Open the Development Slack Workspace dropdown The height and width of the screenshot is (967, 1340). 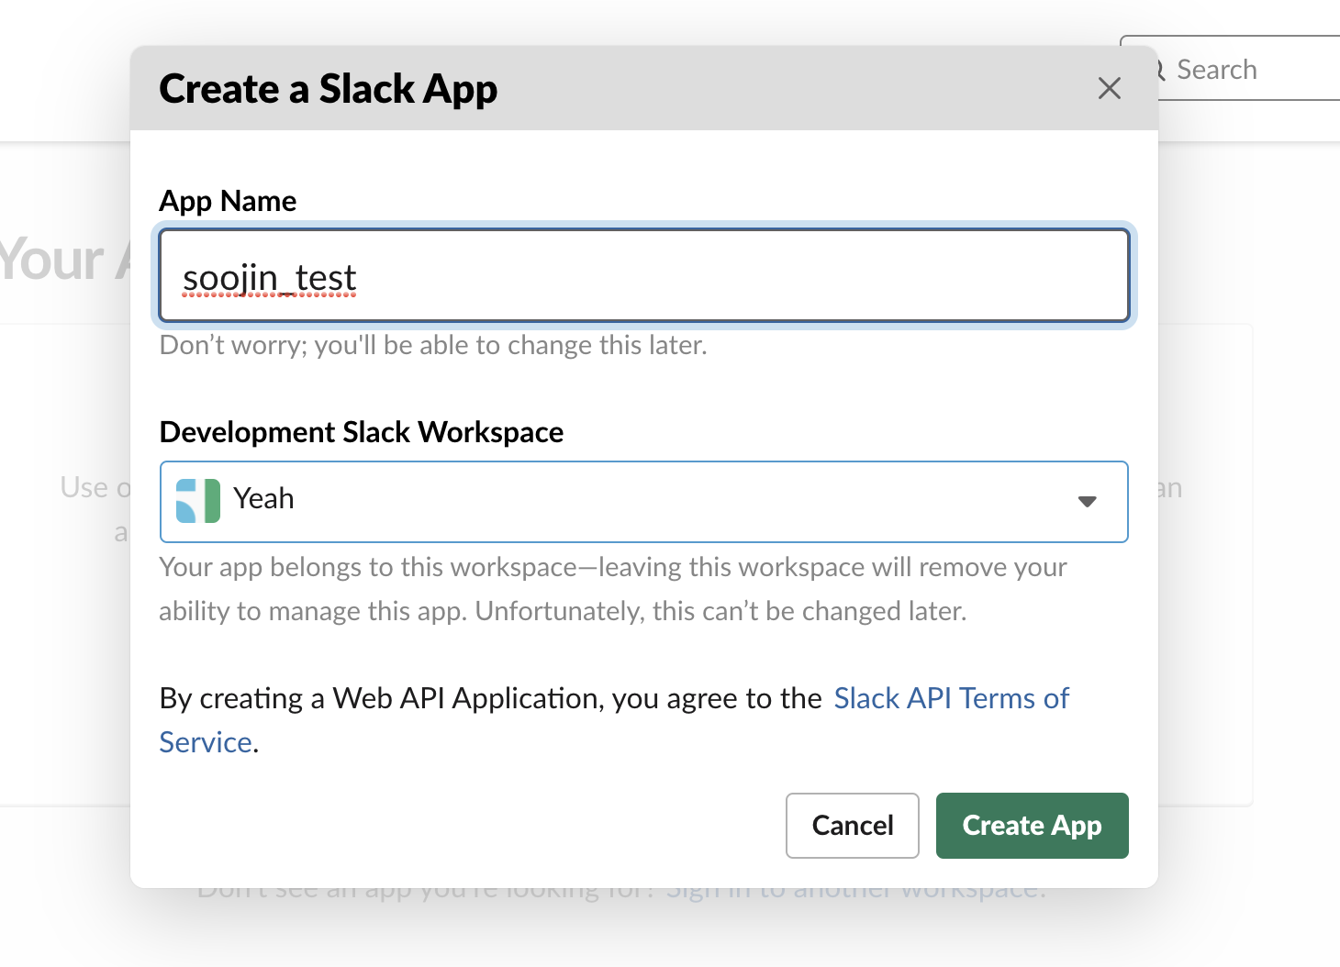pos(644,502)
